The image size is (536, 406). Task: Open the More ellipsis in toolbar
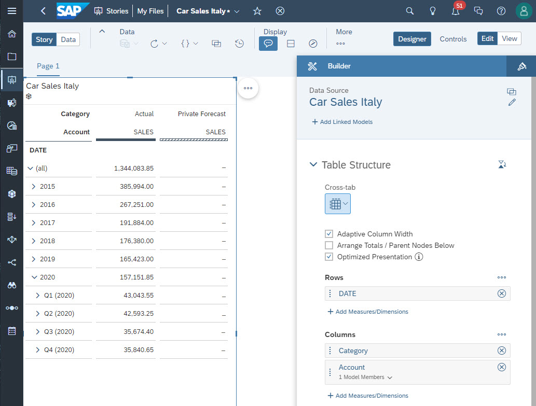(340, 44)
